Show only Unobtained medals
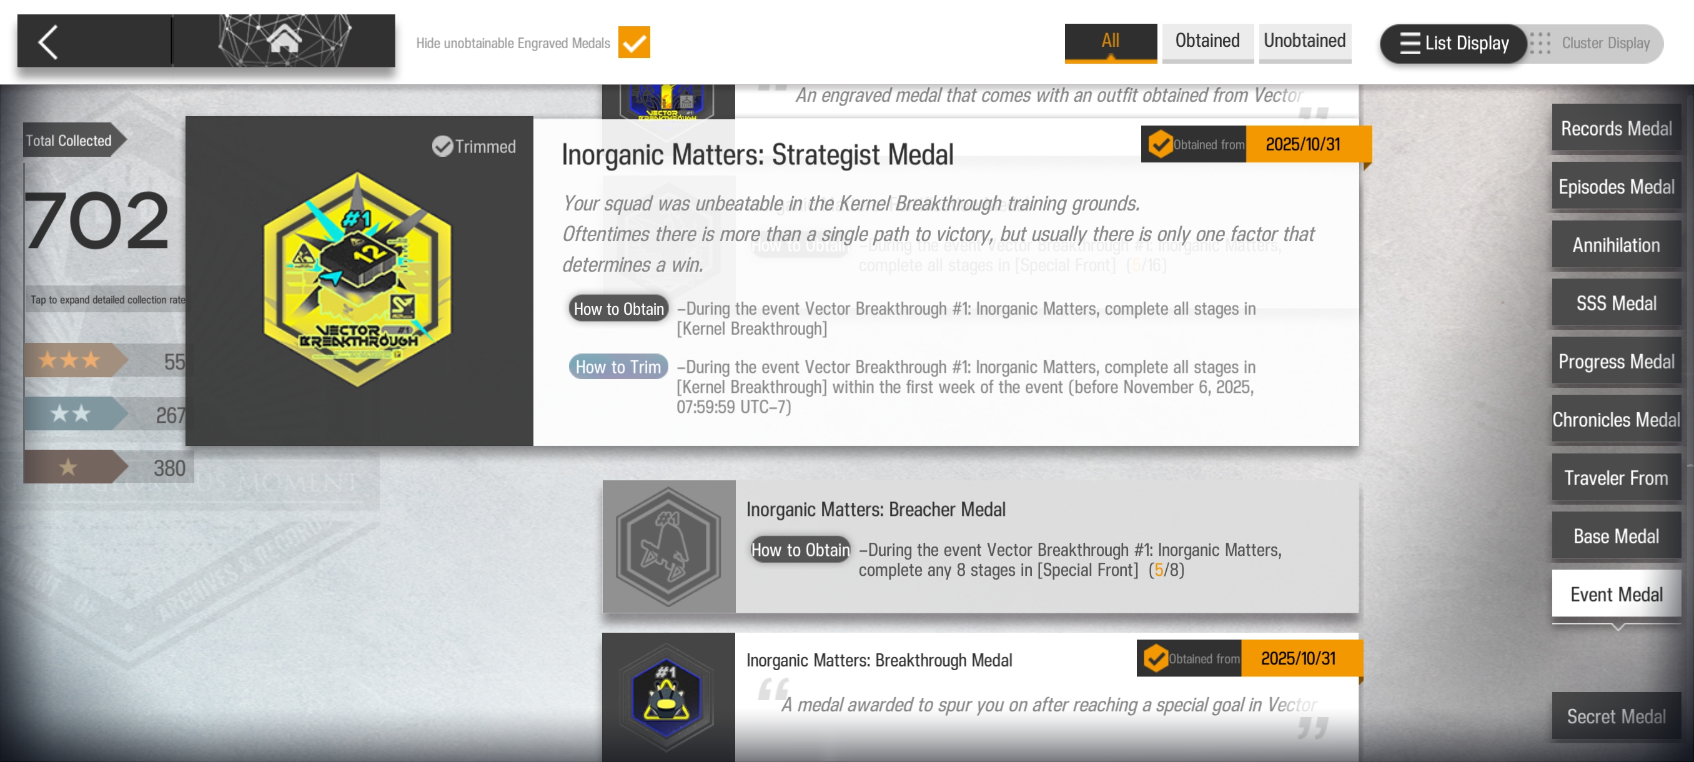Screen dimensions: 1694x762 [1304, 41]
